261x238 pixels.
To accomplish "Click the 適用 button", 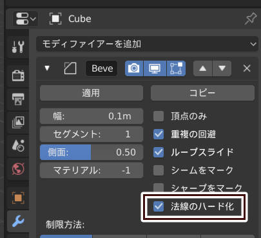I will point(92,93).
